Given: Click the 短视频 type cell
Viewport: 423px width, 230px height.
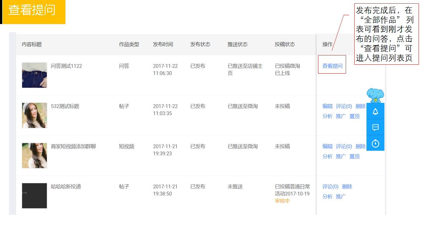Looking at the screenshot, I should click(x=126, y=146).
